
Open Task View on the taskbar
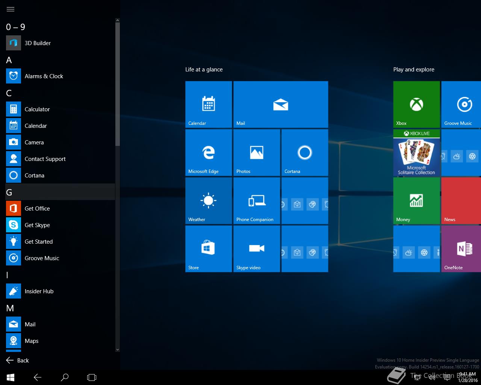coord(92,377)
